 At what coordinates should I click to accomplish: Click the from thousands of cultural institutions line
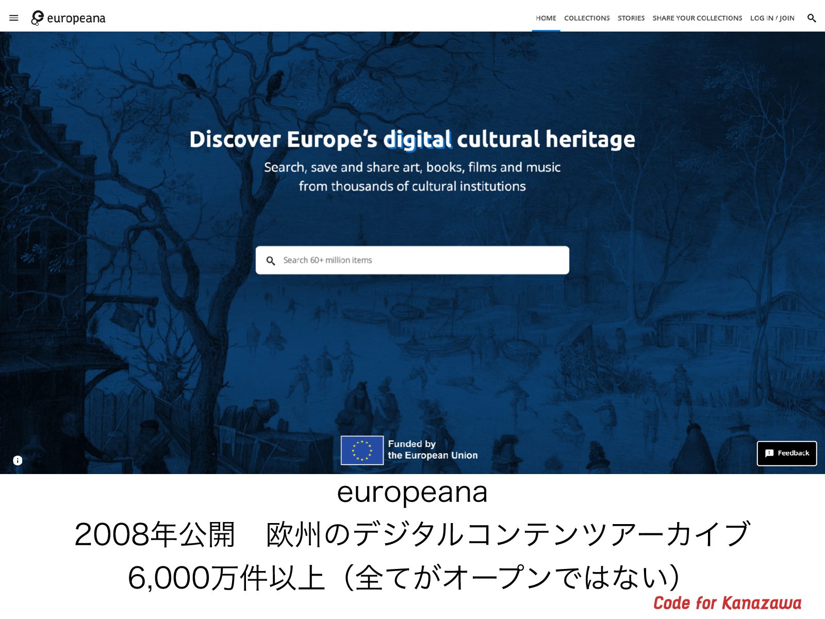coord(412,186)
